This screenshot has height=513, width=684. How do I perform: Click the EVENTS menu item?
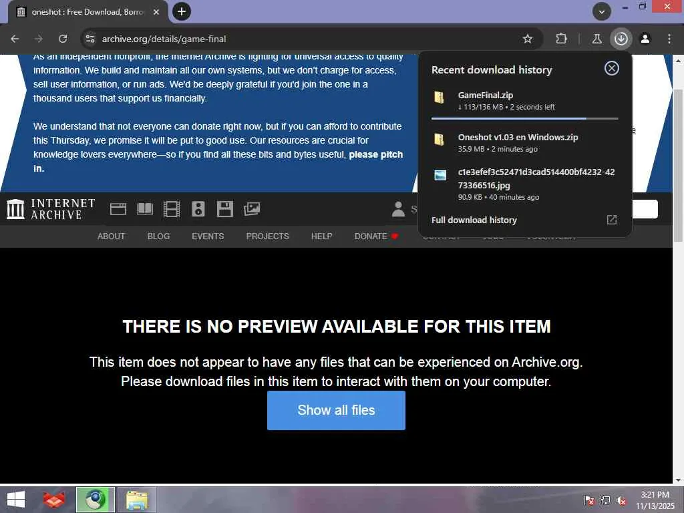click(208, 236)
